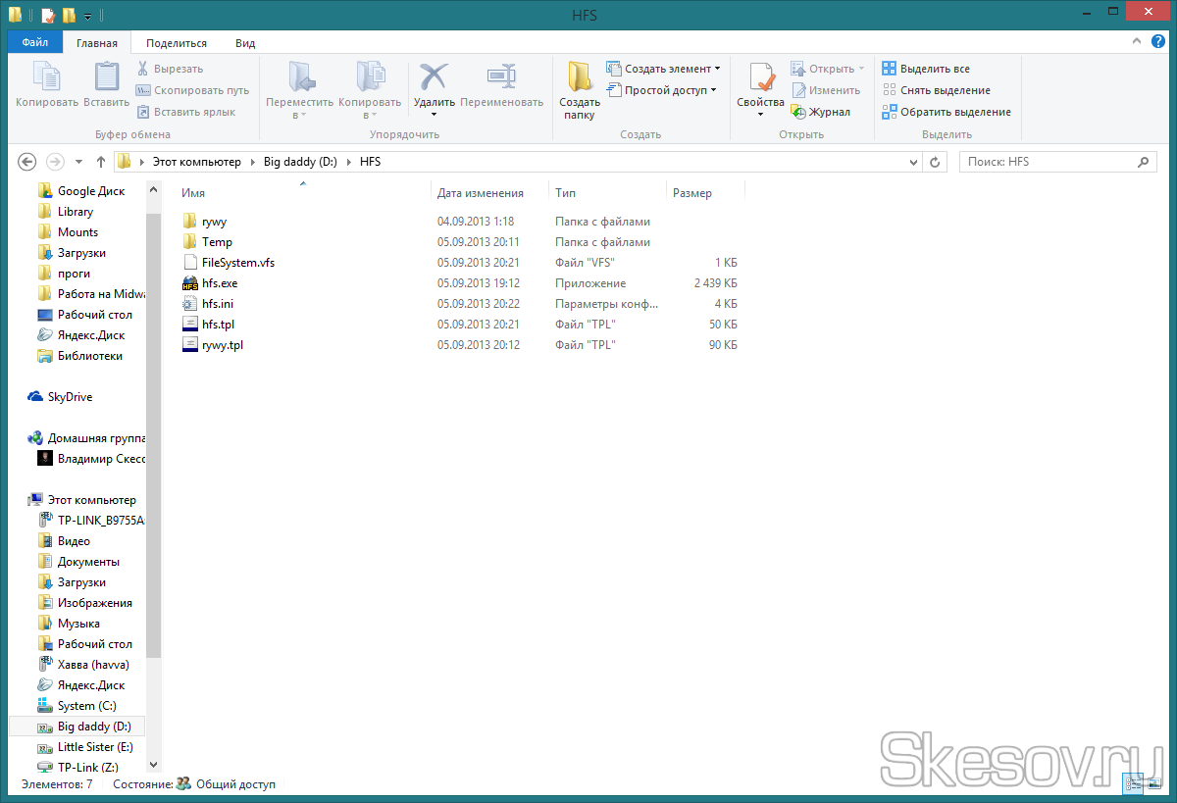The image size is (1177, 803).
Task: Click the Delete (Удалить) red X icon
Action: click(x=433, y=77)
